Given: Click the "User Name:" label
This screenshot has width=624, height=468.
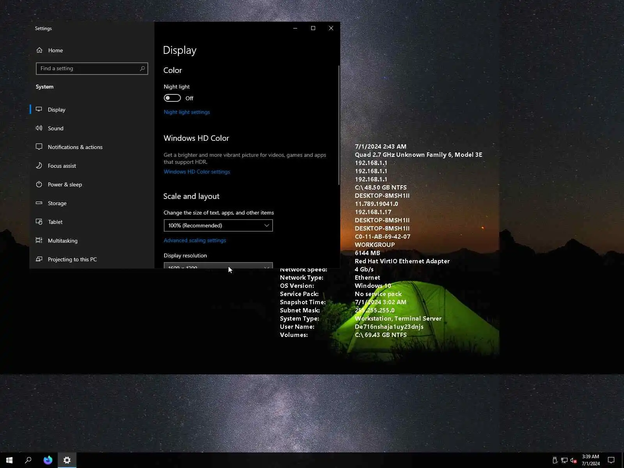Looking at the screenshot, I should point(297,327).
